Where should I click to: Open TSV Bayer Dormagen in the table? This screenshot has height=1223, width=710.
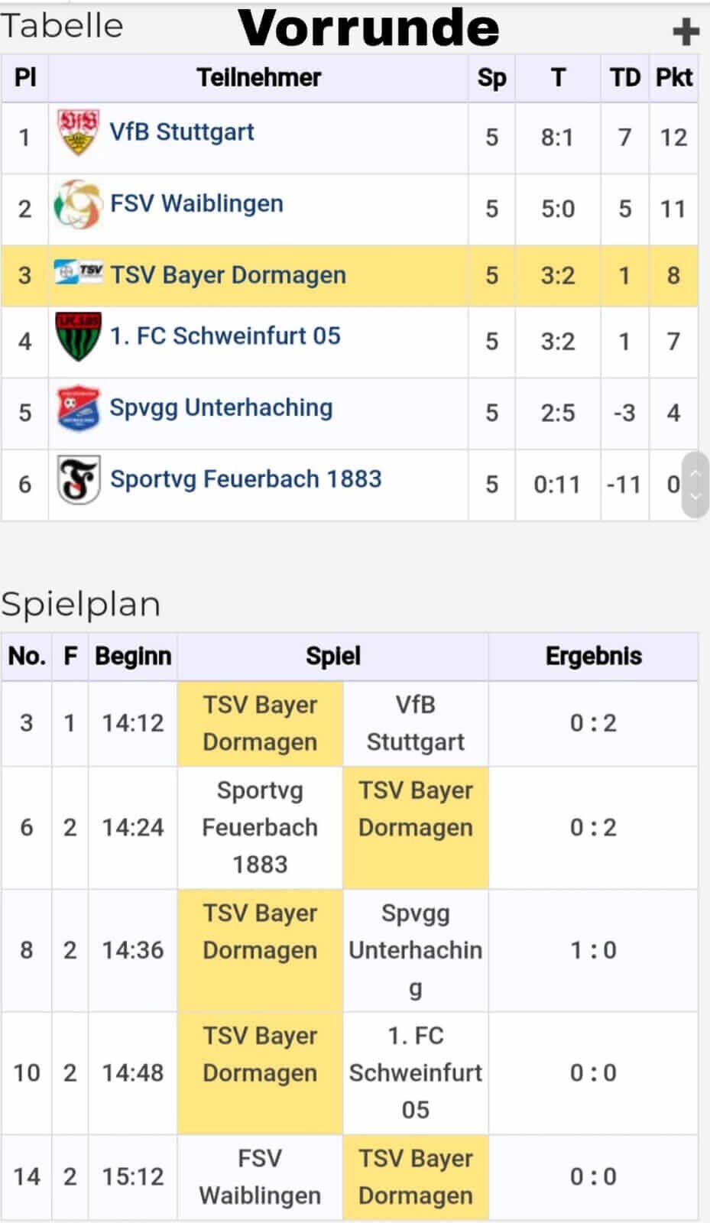click(228, 275)
